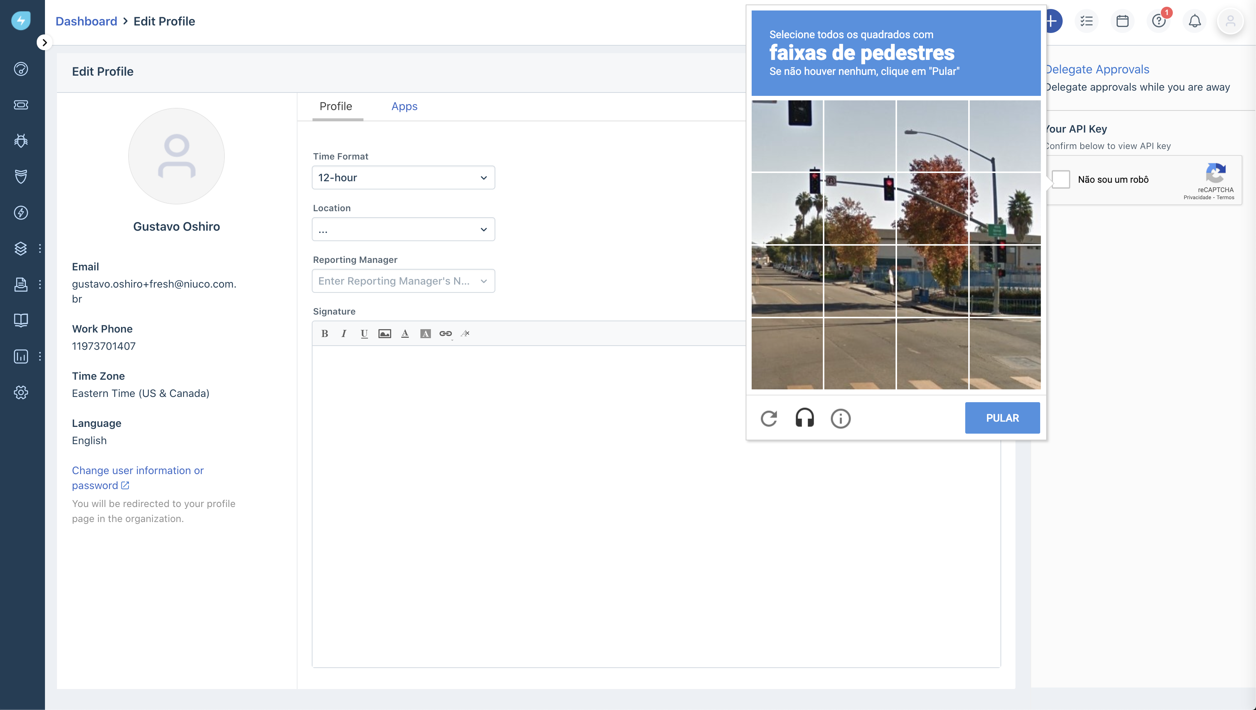Click the Italic formatting icon

coord(344,334)
